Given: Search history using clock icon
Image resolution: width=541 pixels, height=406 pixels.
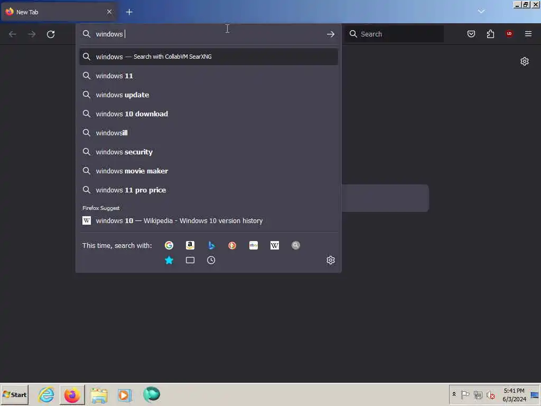Looking at the screenshot, I should point(211,260).
